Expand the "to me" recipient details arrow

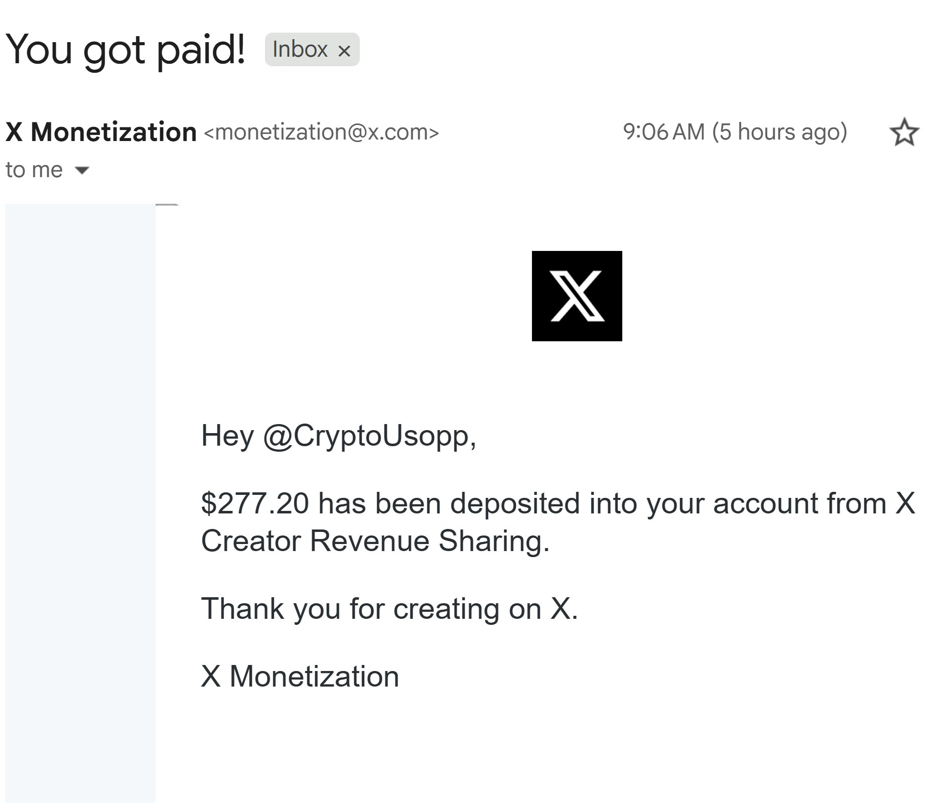click(x=82, y=170)
